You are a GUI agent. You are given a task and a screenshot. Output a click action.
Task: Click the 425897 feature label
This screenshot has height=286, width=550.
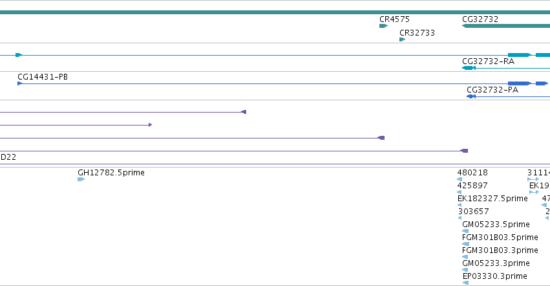tap(472, 186)
